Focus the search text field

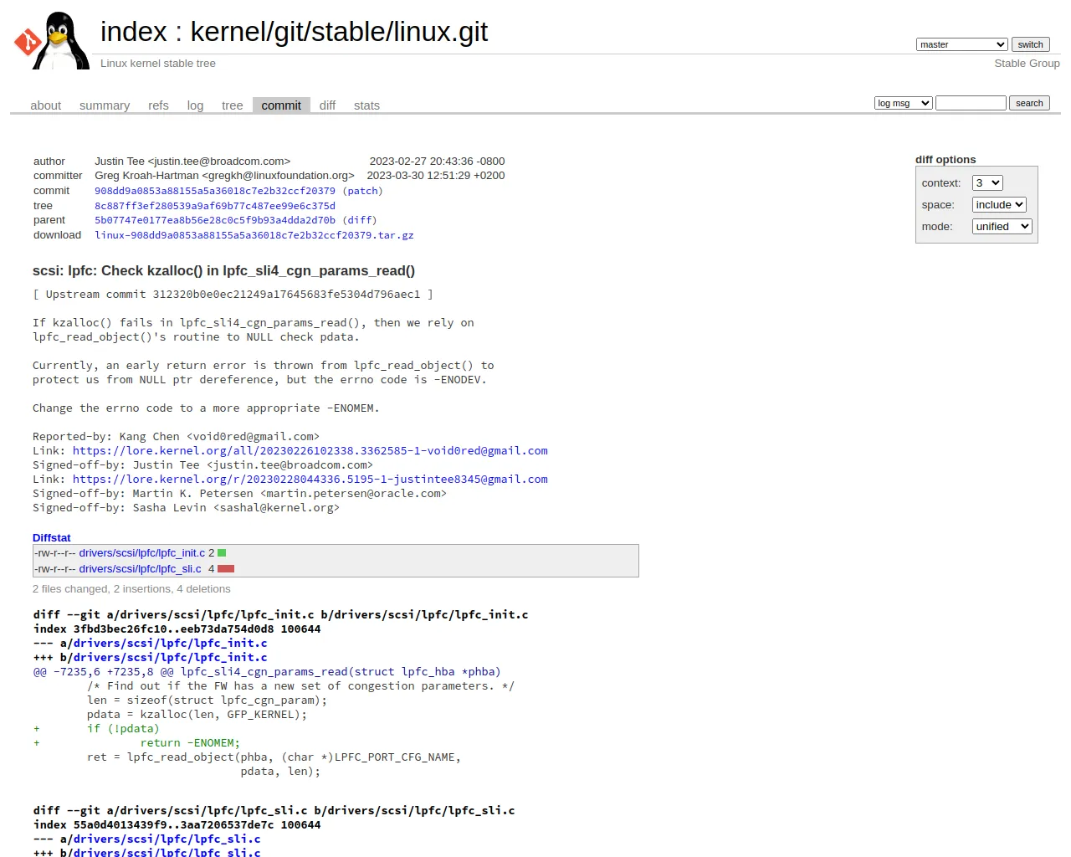click(971, 103)
